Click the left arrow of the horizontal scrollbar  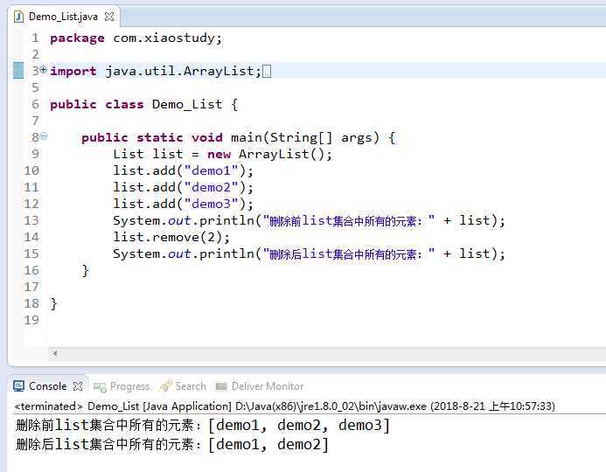(x=55, y=353)
